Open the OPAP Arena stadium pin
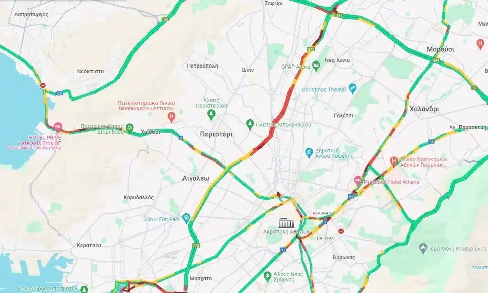The width and height of the screenshot is (488, 293). point(316,66)
